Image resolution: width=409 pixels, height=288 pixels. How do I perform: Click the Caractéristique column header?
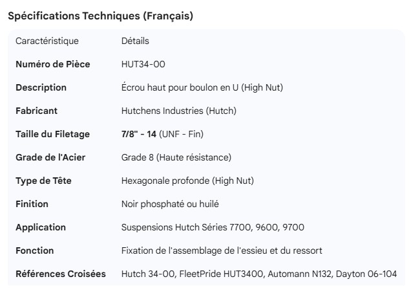[47, 41]
